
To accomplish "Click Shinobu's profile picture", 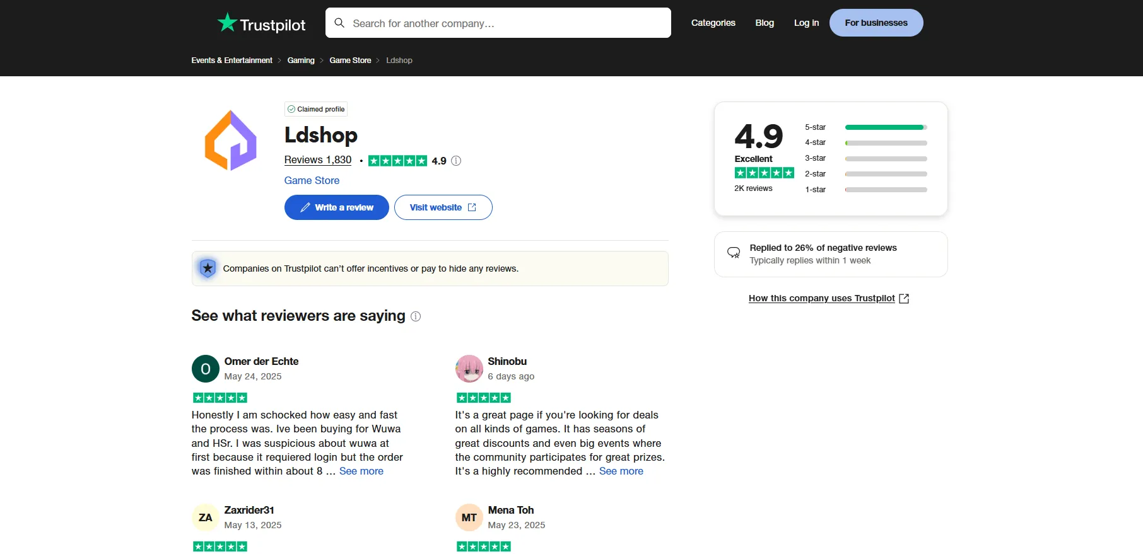I will pos(469,369).
